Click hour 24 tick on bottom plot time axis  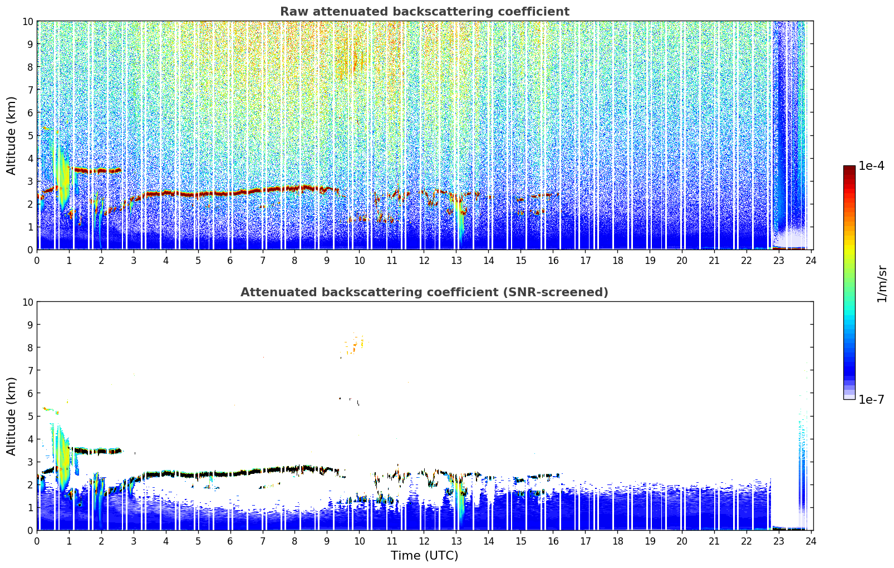[x=811, y=541]
